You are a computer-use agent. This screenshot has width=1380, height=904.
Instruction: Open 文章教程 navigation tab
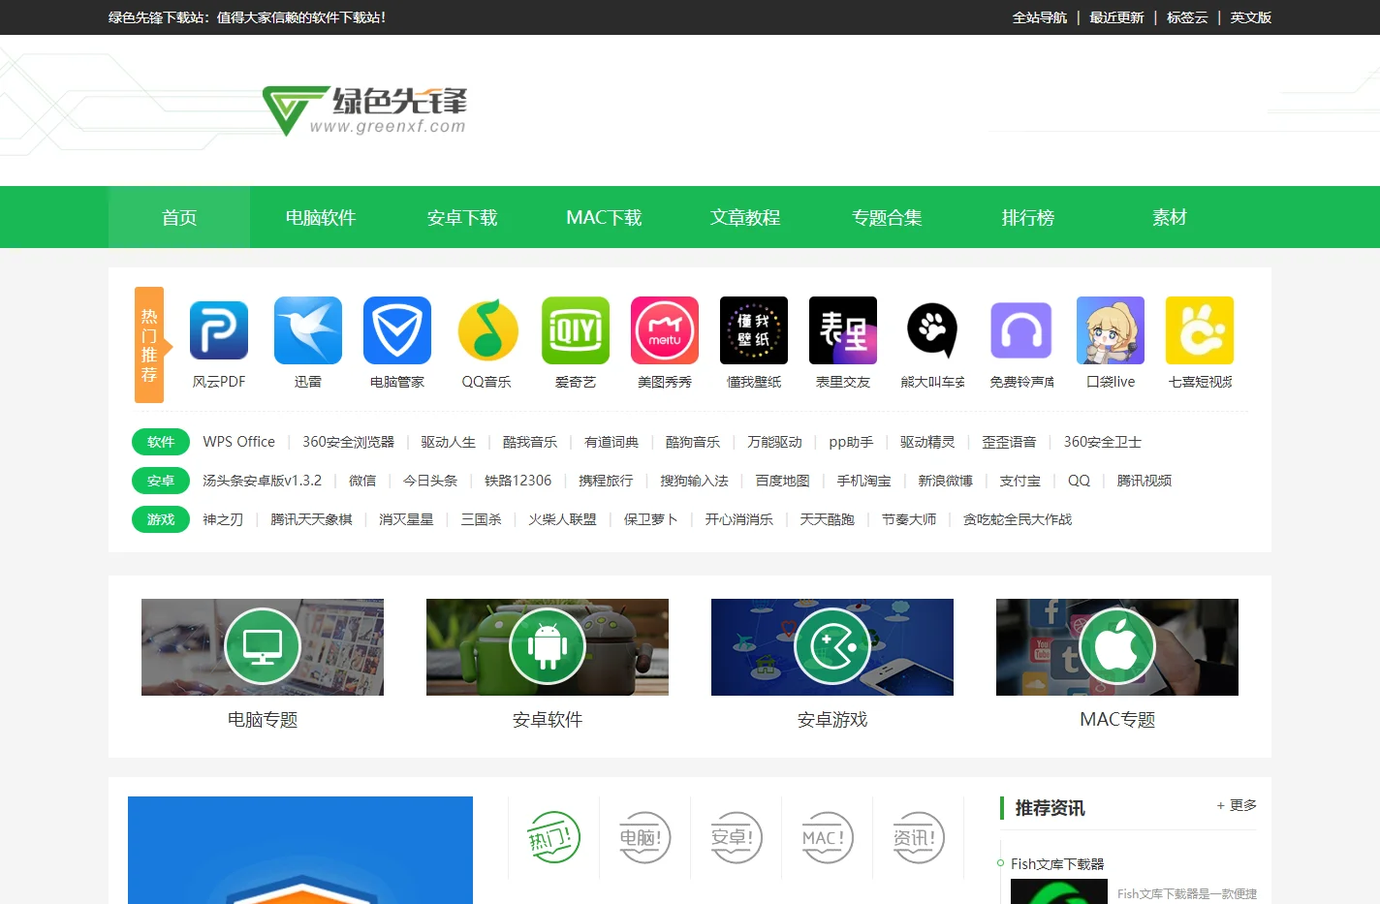tap(745, 217)
